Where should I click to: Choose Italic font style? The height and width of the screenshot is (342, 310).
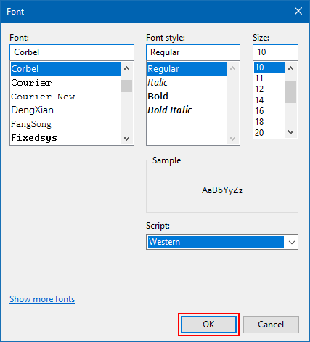[187, 83]
